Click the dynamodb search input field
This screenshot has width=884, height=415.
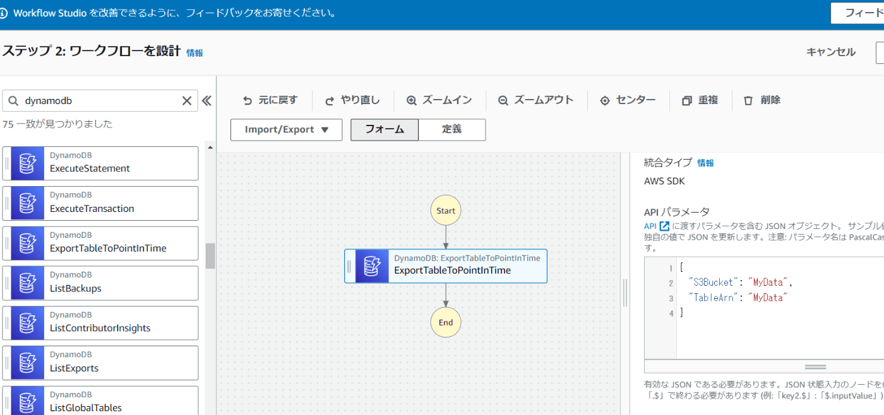click(x=100, y=101)
